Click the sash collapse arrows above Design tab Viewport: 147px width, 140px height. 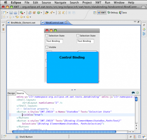73,90
